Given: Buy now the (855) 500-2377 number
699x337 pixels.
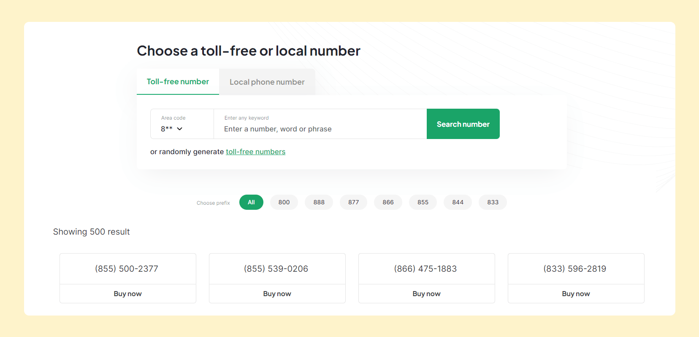Looking at the screenshot, I should 128,294.
